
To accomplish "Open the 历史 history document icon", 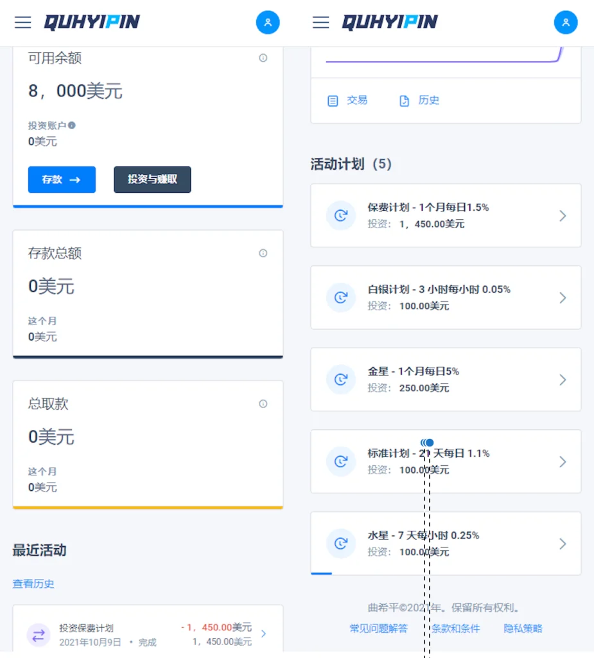I will 403,100.
